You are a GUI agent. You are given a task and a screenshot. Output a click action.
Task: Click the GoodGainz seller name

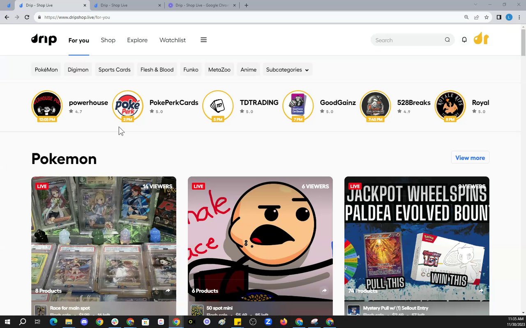(x=338, y=102)
